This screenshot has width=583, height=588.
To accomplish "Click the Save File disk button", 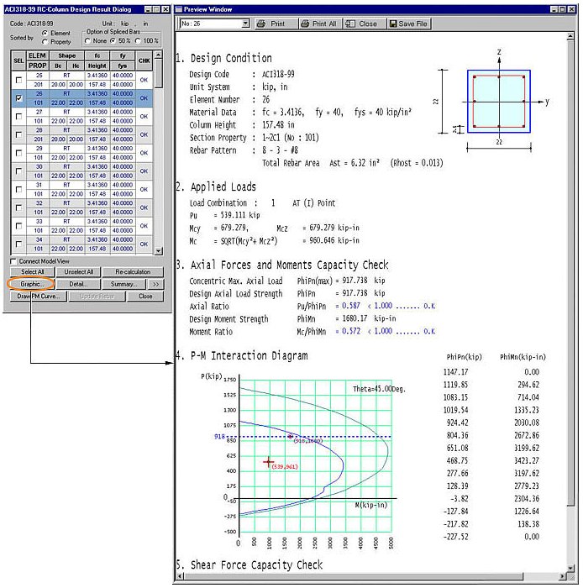I will coord(407,24).
